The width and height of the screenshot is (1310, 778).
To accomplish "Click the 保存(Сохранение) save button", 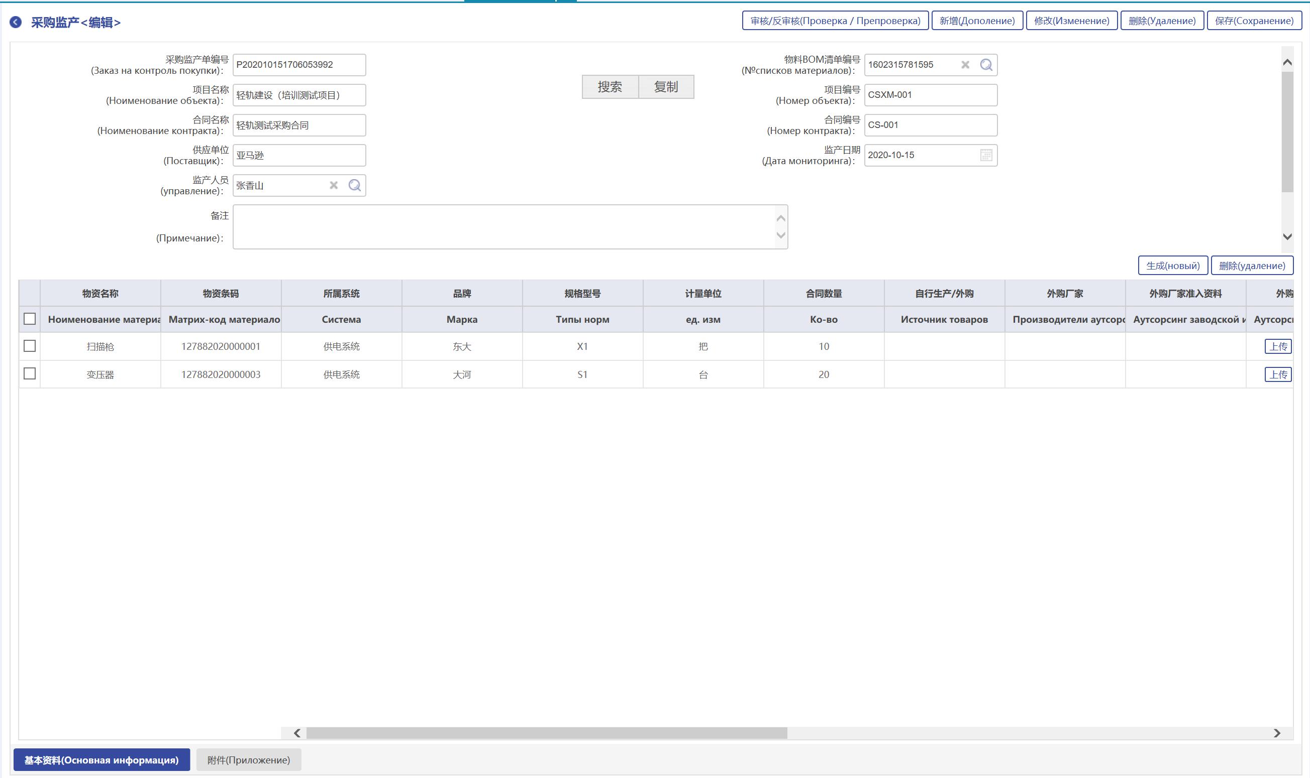I will (1254, 21).
